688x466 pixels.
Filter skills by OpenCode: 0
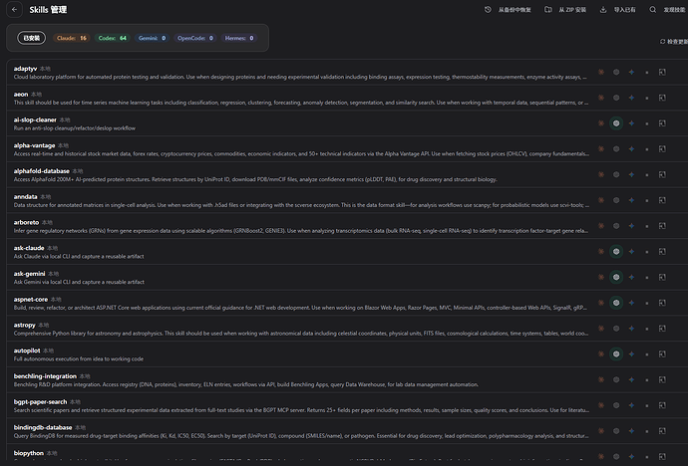point(195,38)
